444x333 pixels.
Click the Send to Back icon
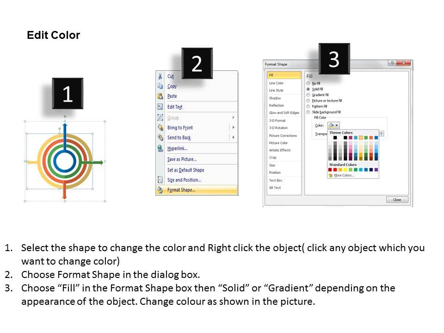[x=160, y=138]
